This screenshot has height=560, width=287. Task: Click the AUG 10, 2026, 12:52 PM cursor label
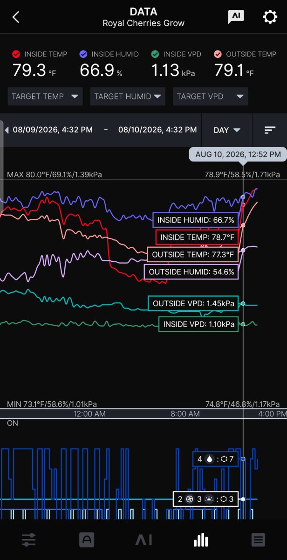pyautogui.click(x=238, y=154)
